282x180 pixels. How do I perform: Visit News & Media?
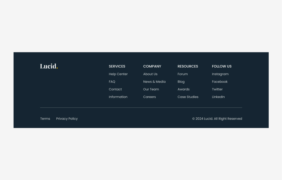[154, 82]
